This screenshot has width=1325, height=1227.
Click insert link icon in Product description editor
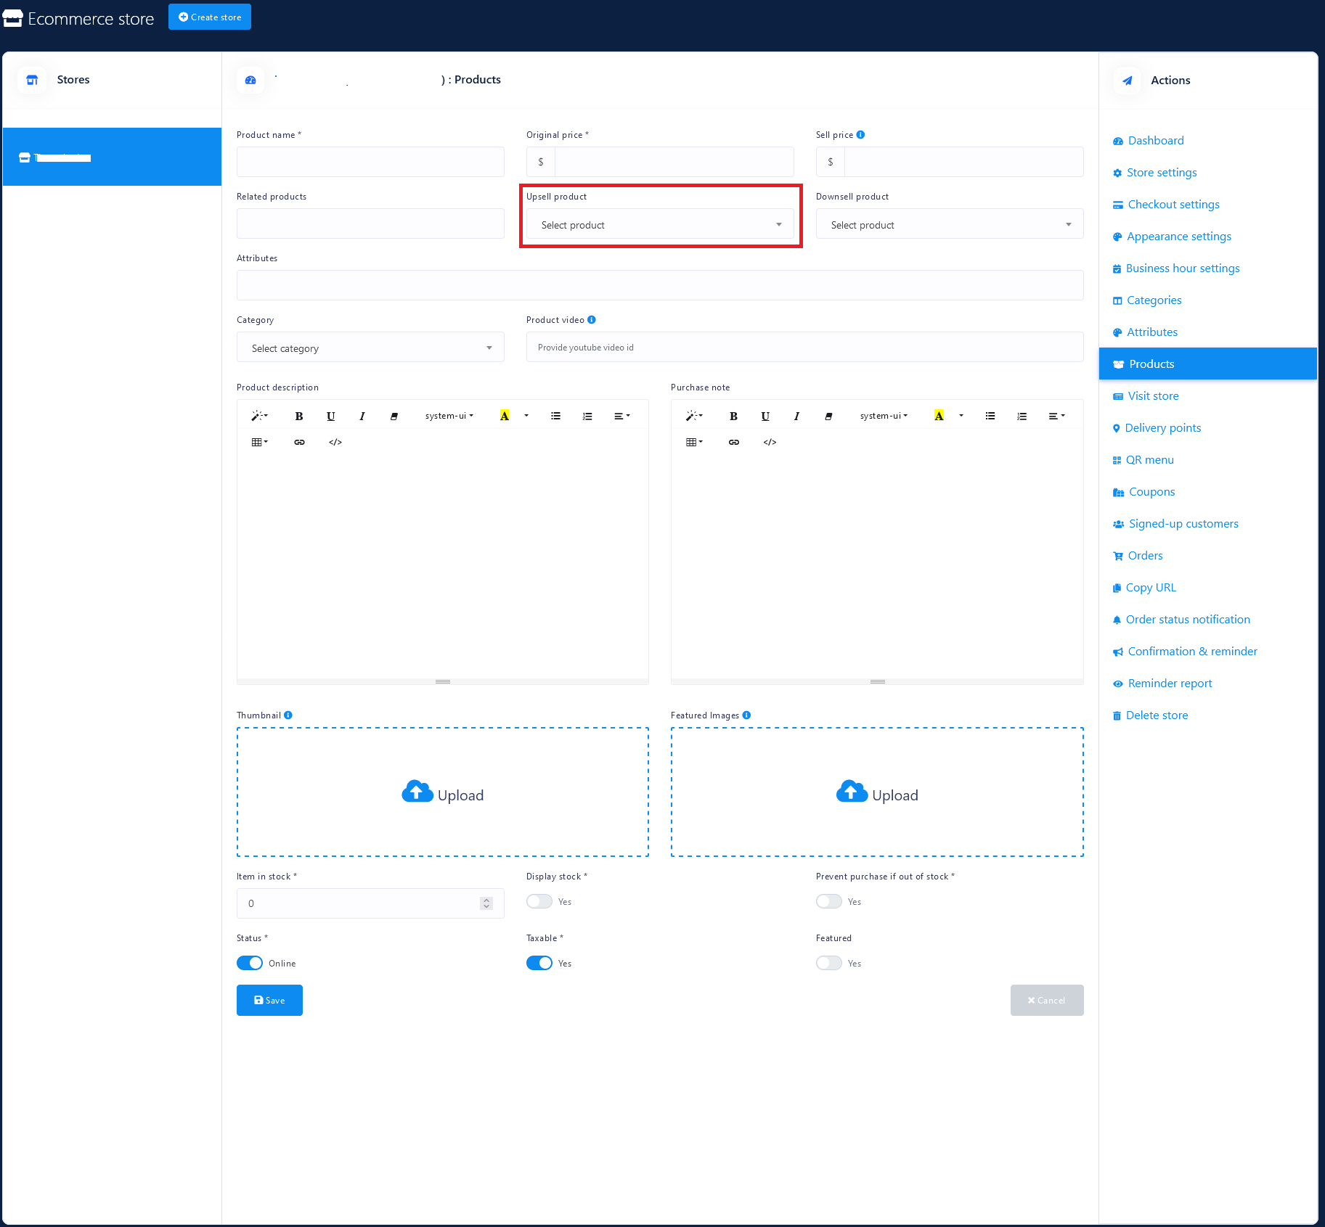tap(299, 442)
